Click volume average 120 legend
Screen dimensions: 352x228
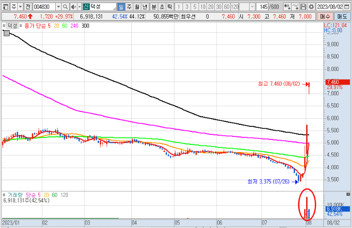pyautogui.click(x=64, y=195)
